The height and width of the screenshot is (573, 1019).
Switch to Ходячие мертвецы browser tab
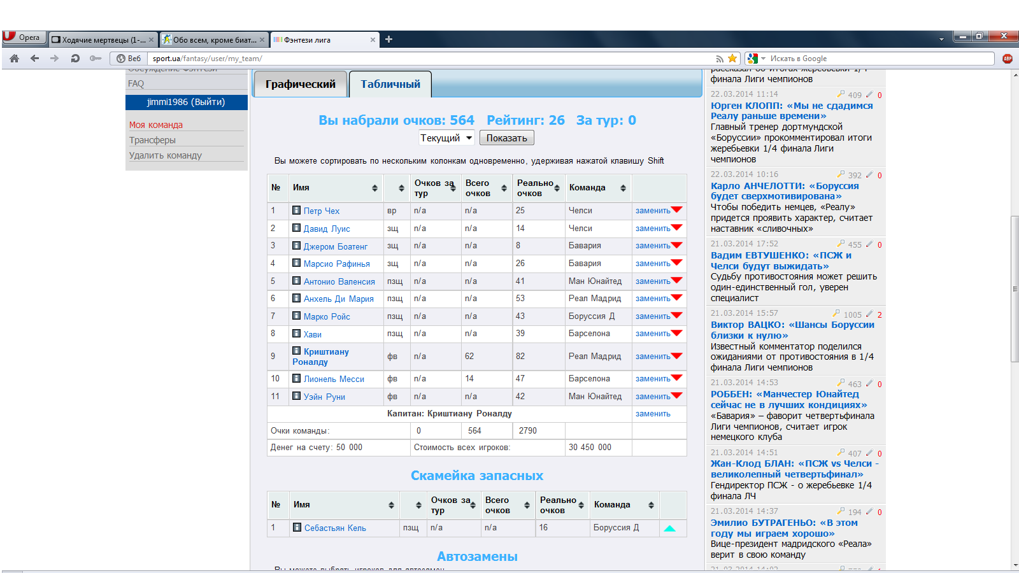(x=103, y=39)
